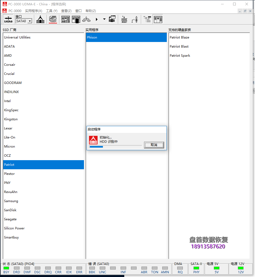Click the flowchart question mark toolbar icon
The width and height of the screenshot is (255, 277).
pos(86,19)
